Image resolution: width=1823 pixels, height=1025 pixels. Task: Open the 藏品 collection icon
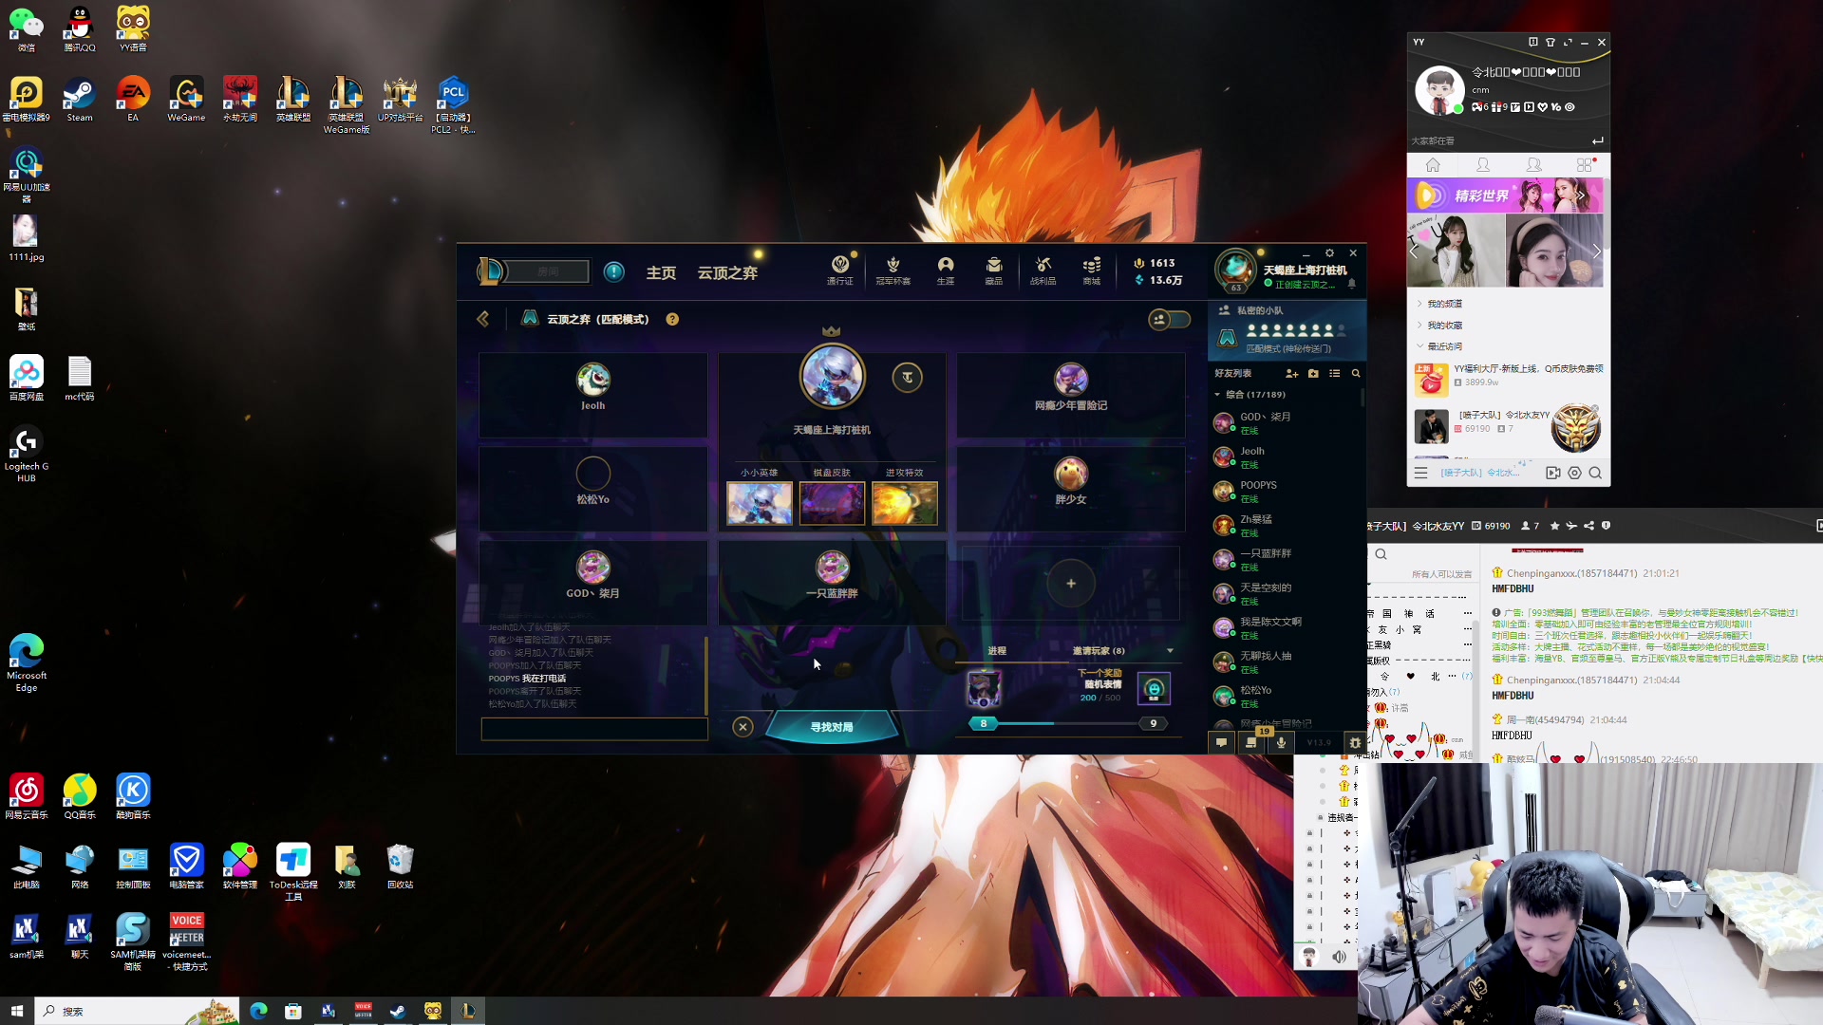[994, 270]
